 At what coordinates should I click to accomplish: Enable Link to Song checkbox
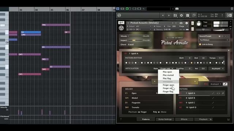coord(200,44)
